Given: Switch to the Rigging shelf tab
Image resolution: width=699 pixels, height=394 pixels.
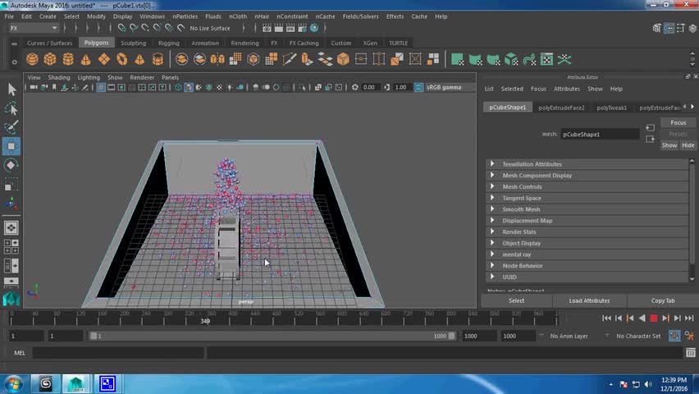Looking at the screenshot, I should point(168,44).
